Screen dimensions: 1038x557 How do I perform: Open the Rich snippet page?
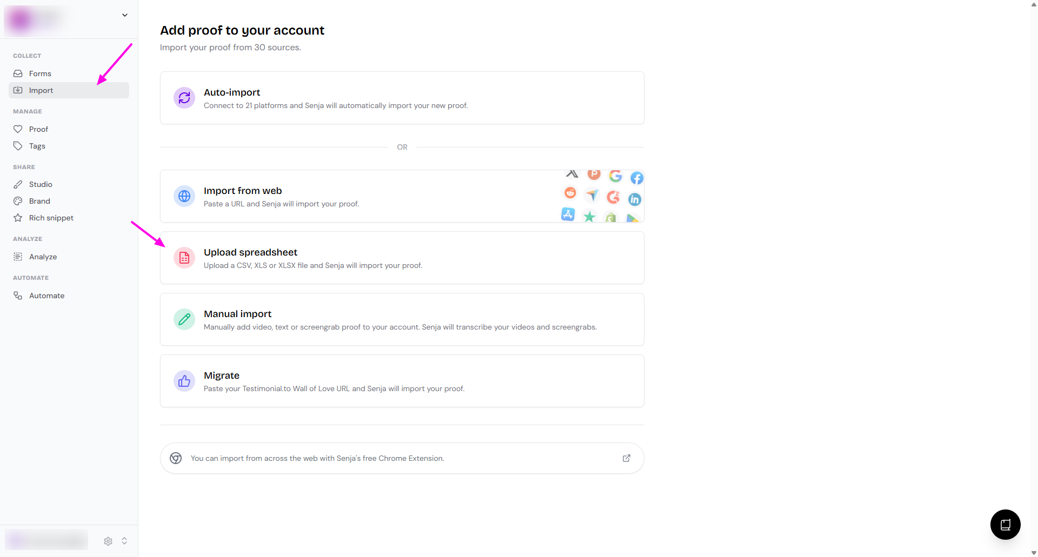[51, 218]
